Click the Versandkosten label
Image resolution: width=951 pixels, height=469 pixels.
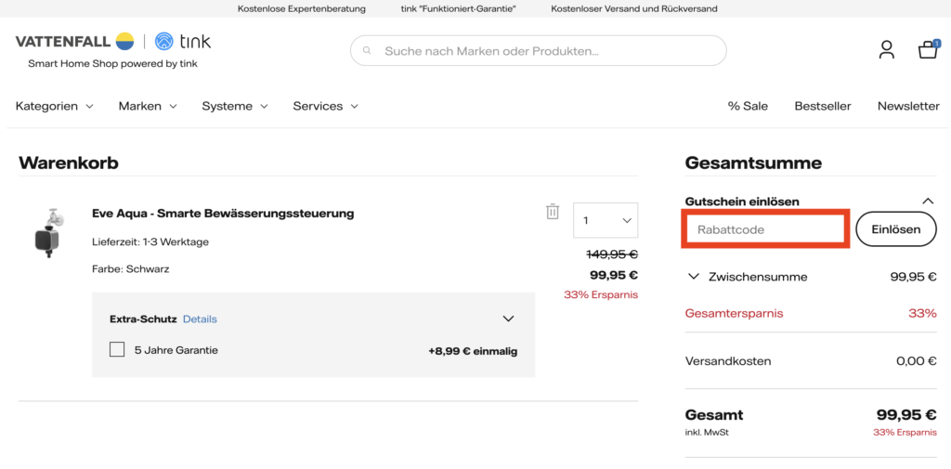click(x=728, y=361)
